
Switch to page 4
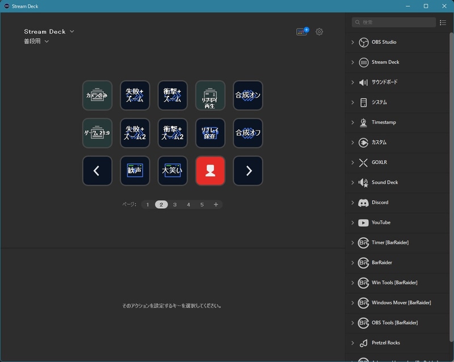188,204
